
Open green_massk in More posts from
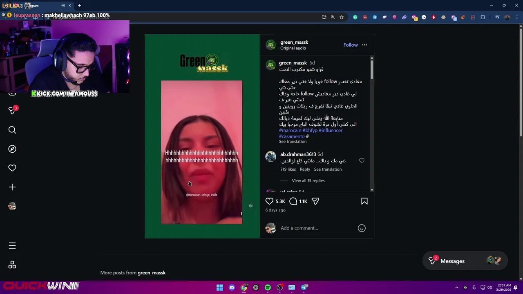click(x=152, y=273)
